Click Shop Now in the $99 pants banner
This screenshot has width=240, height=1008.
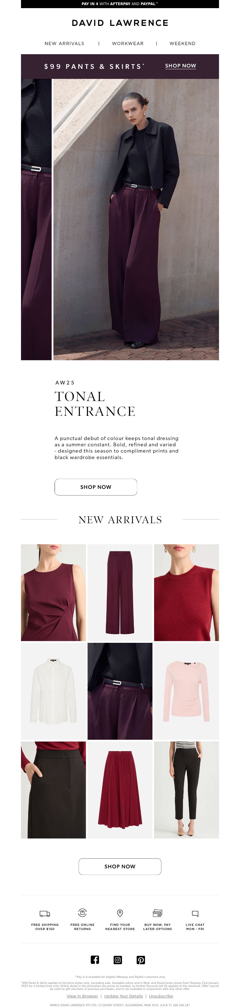point(180,66)
